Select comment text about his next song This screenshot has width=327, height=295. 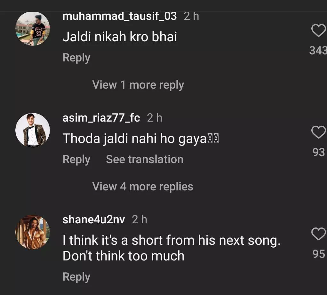point(171,248)
